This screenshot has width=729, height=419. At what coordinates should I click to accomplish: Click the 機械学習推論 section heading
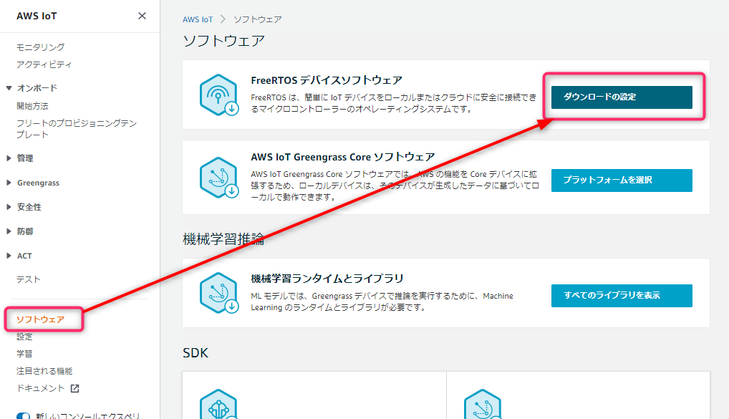pyautogui.click(x=223, y=239)
